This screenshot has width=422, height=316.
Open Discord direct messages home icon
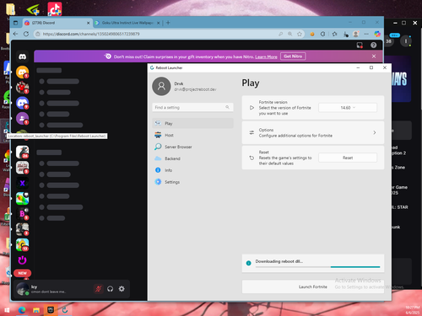[x=22, y=56]
